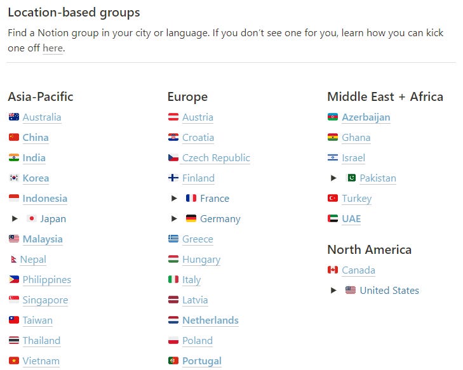Click the Korea flag icon
Screen dimensions: 463x370
(14, 178)
